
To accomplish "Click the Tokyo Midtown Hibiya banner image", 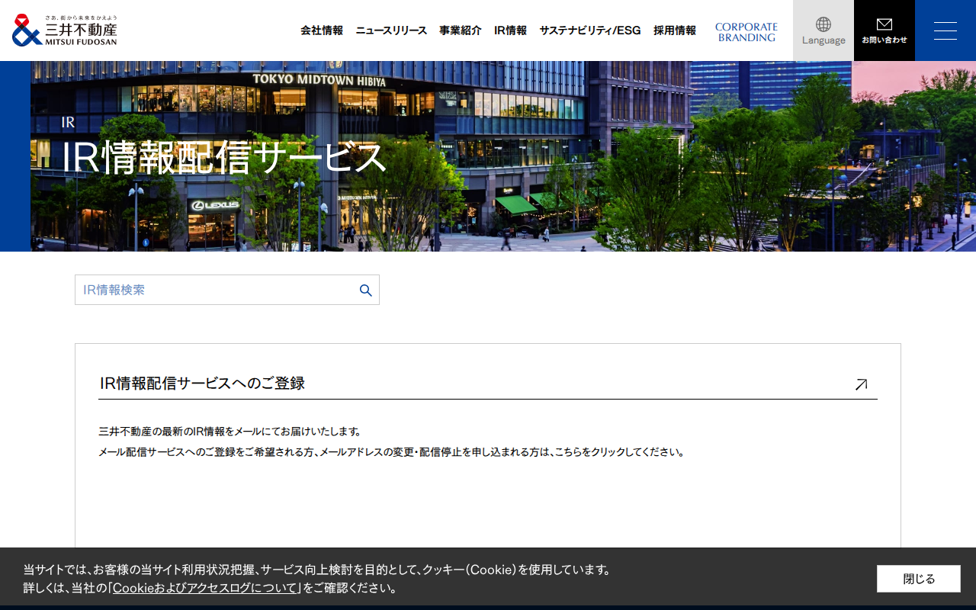I will click(503, 156).
